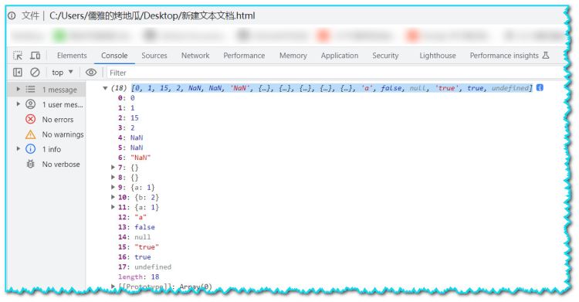The image size is (579, 302).
Task: Open the Memory tab
Action: click(x=293, y=56)
